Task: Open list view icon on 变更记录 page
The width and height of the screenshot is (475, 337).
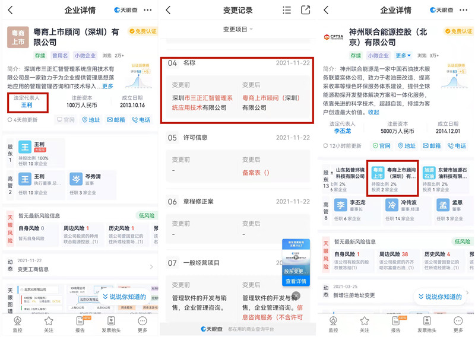Action: click(x=287, y=10)
